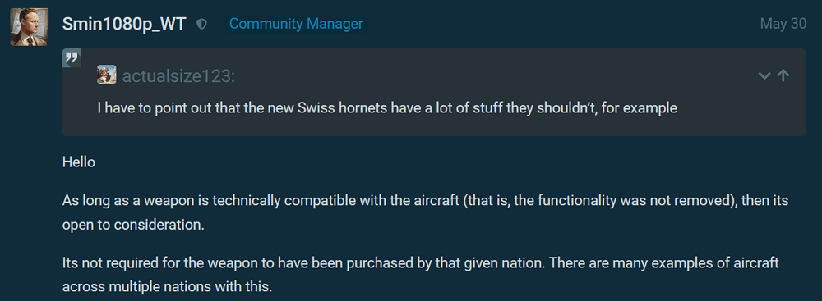Open actualsize123's small avatar
Viewport: 822px width, 301px height.
pos(106,75)
